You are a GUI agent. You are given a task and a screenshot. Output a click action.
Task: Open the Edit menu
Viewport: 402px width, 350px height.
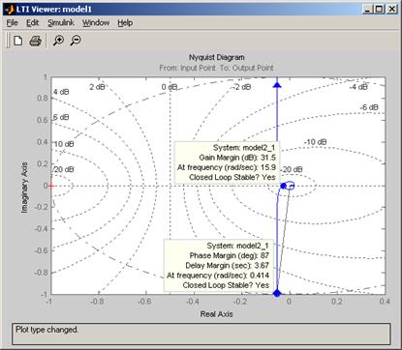point(32,23)
